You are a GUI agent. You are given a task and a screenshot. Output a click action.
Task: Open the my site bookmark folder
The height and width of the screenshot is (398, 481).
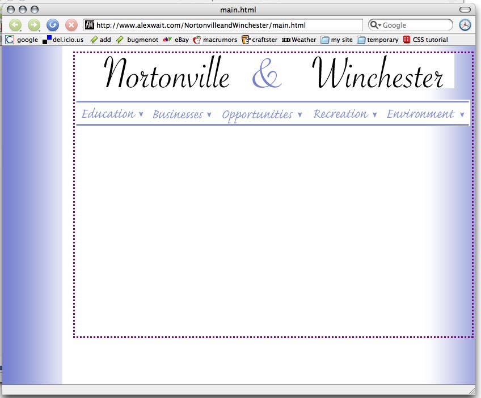tap(341, 40)
